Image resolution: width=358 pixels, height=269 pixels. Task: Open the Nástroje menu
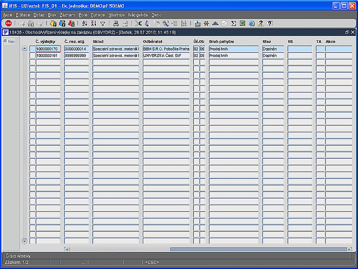click(116, 15)
